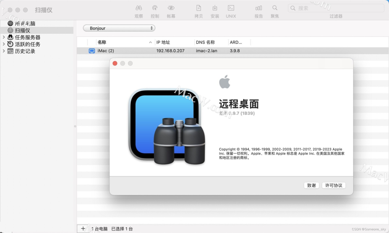Open the Bonjour scanner dropdown
The image size is (389, 233).
(x=119, y=28)
